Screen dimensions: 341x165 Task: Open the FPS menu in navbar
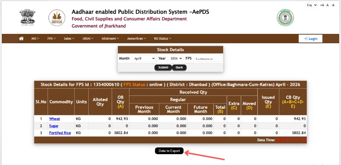tap(52, 39)
